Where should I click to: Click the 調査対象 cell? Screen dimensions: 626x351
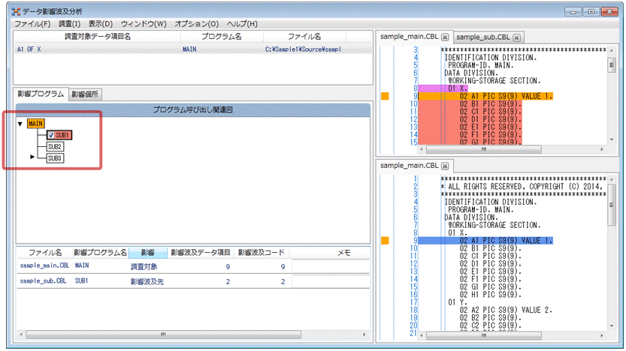coord(144,266)
